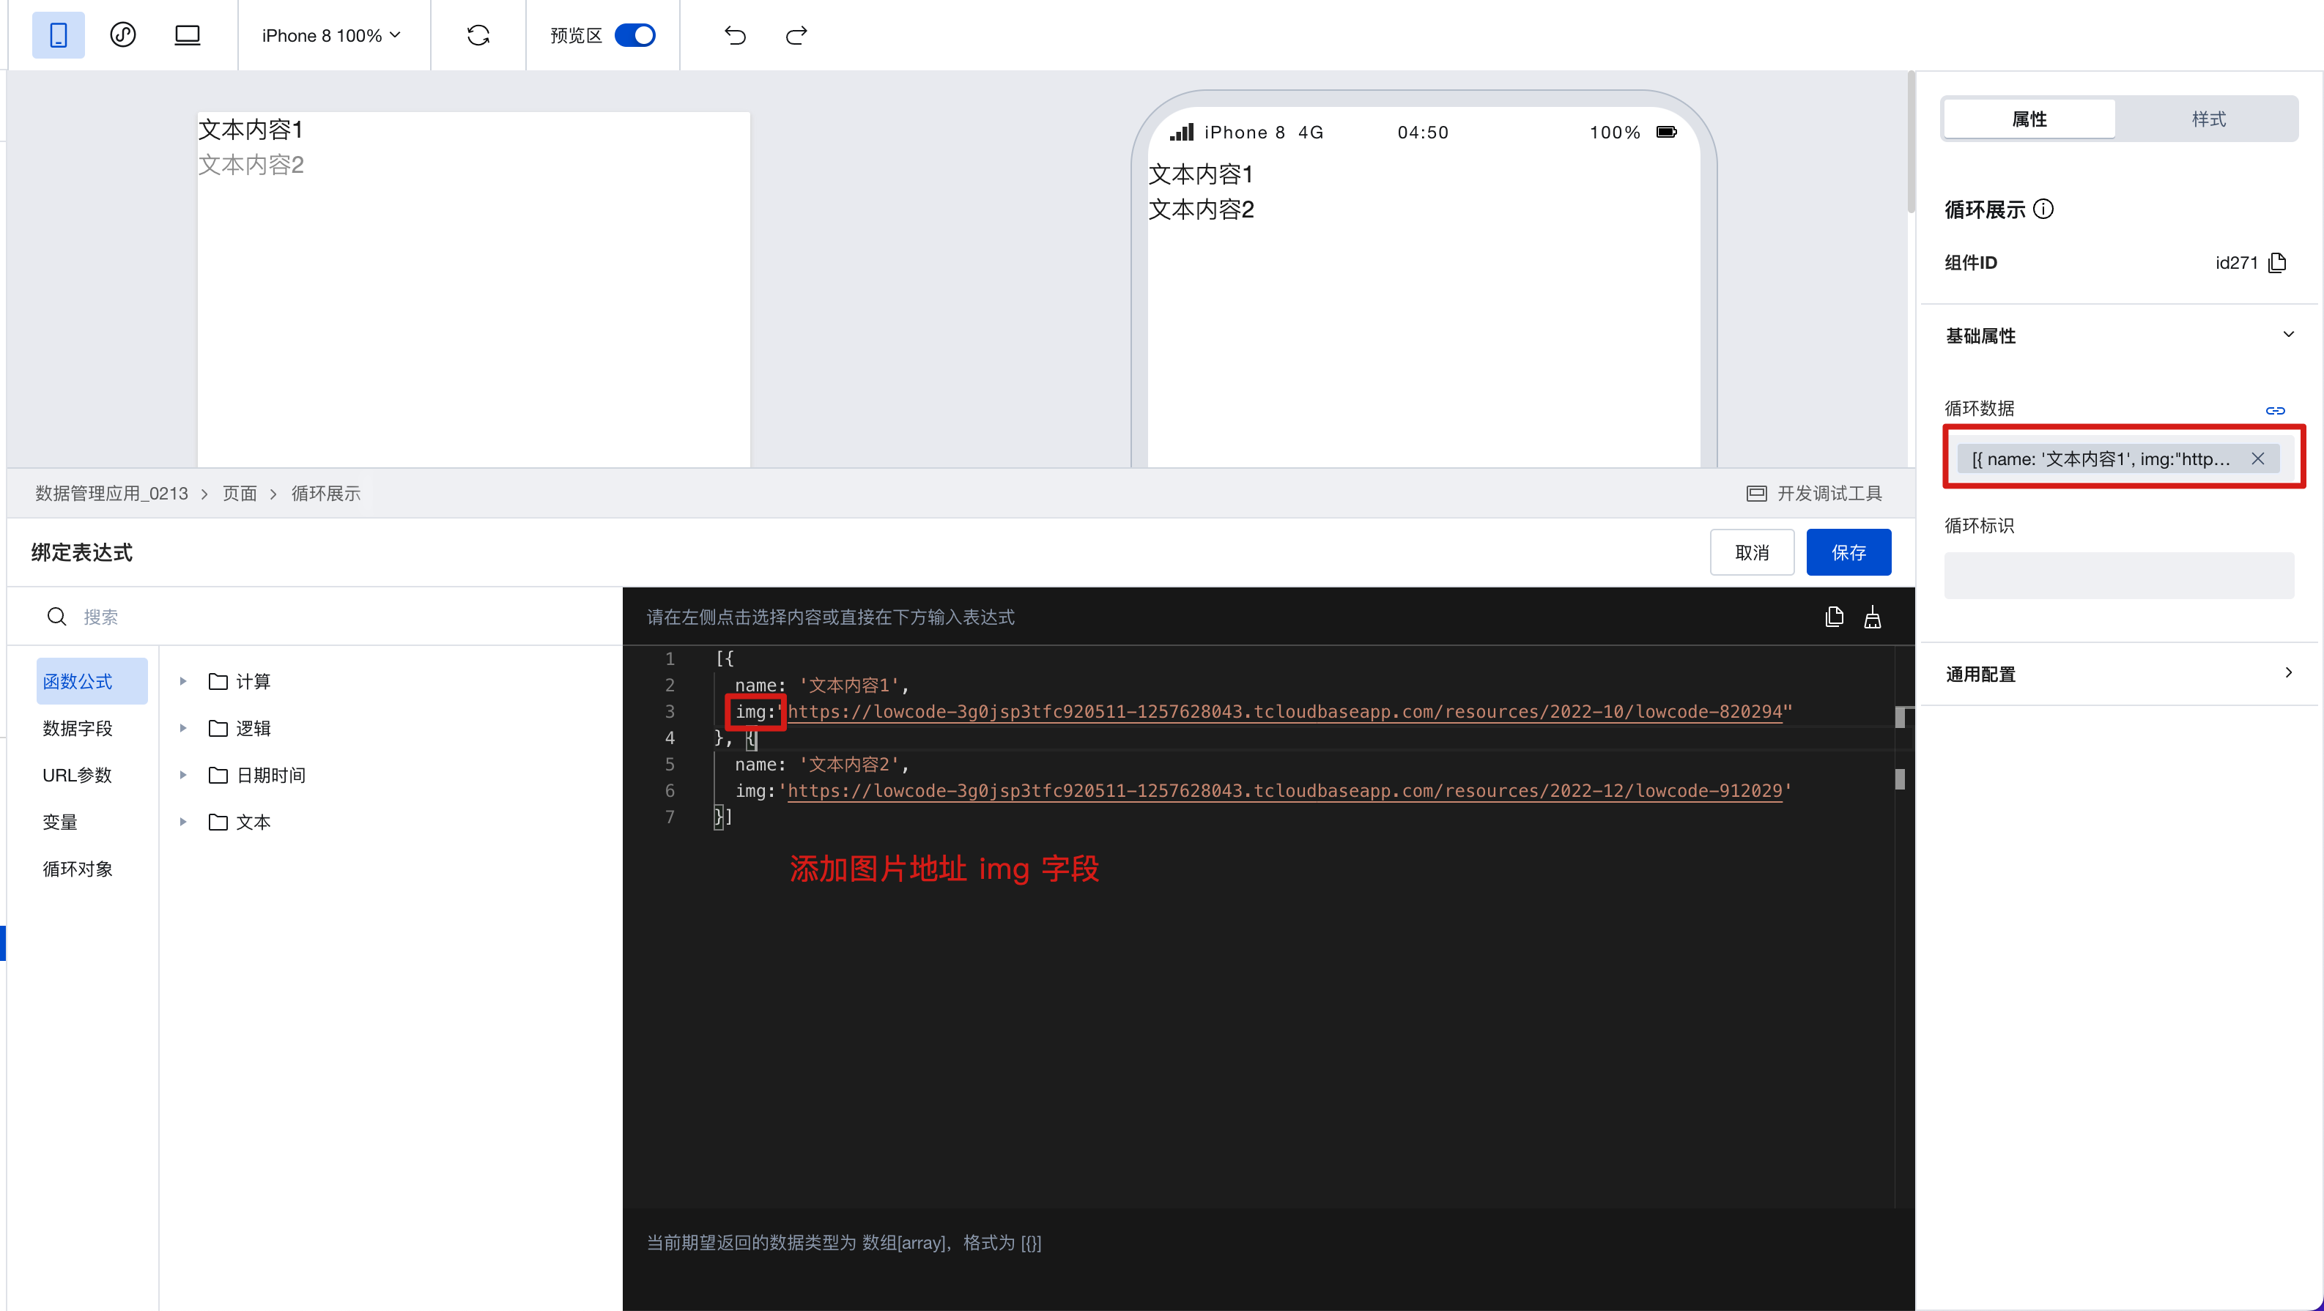
Task: Click the 循环展示 breadcrumb
Action: (x=326, y=493)
